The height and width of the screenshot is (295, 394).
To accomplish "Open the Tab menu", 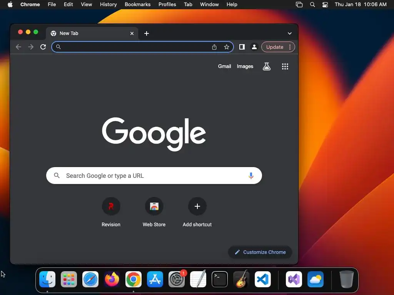I will point(188,5).
